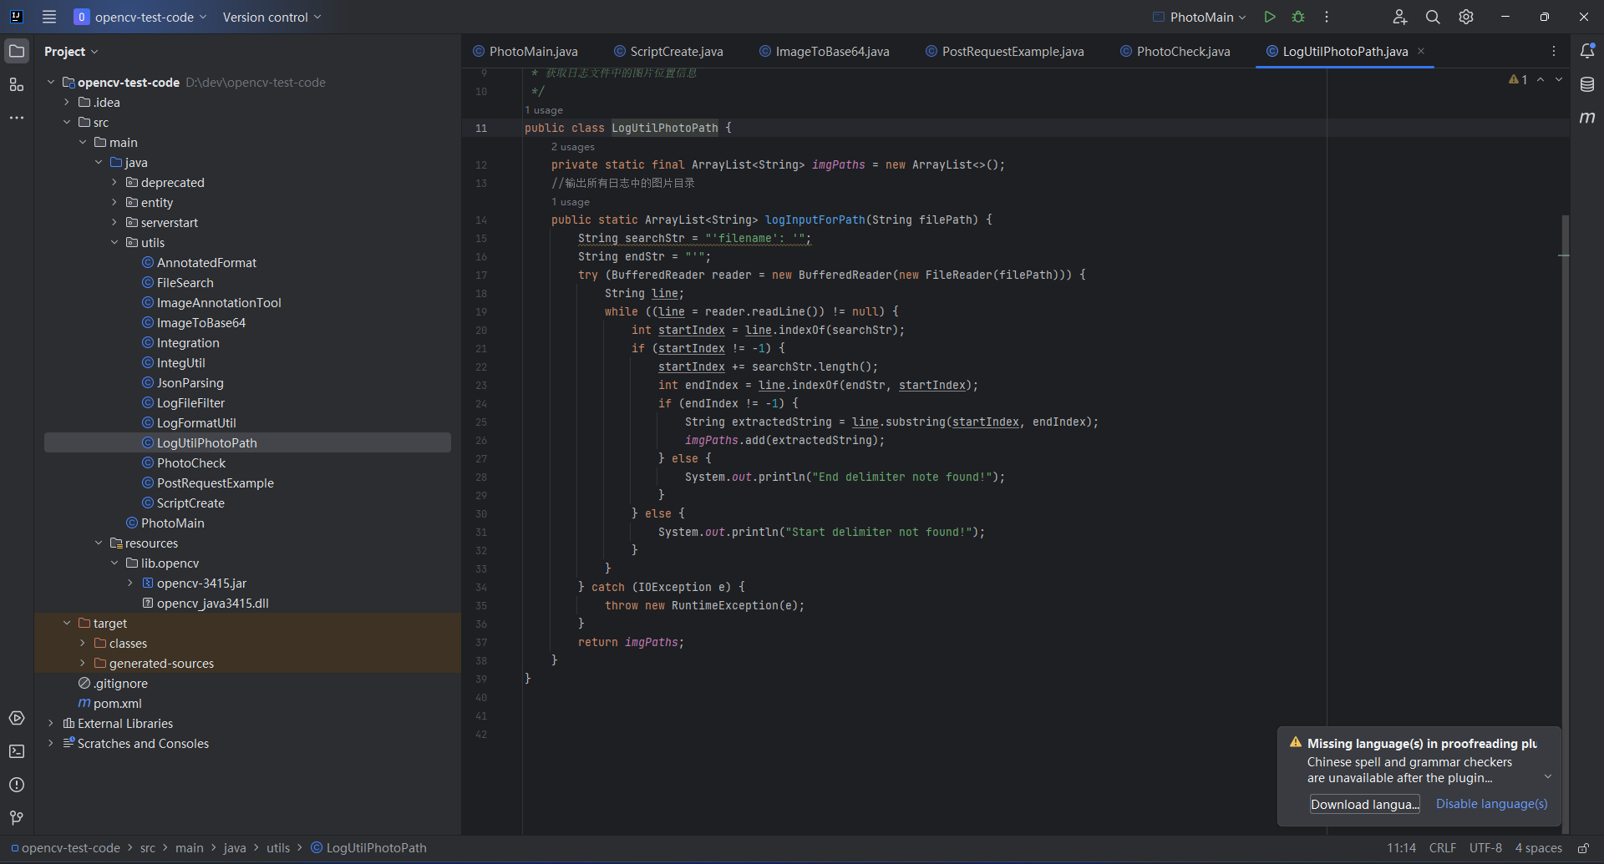
Task: Click CRLF line separator in status bar
Action: tap(1443, 848)
